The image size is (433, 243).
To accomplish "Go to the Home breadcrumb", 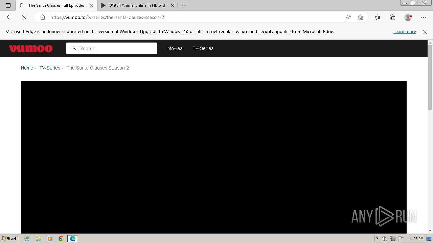I will (x=27, y=68).
